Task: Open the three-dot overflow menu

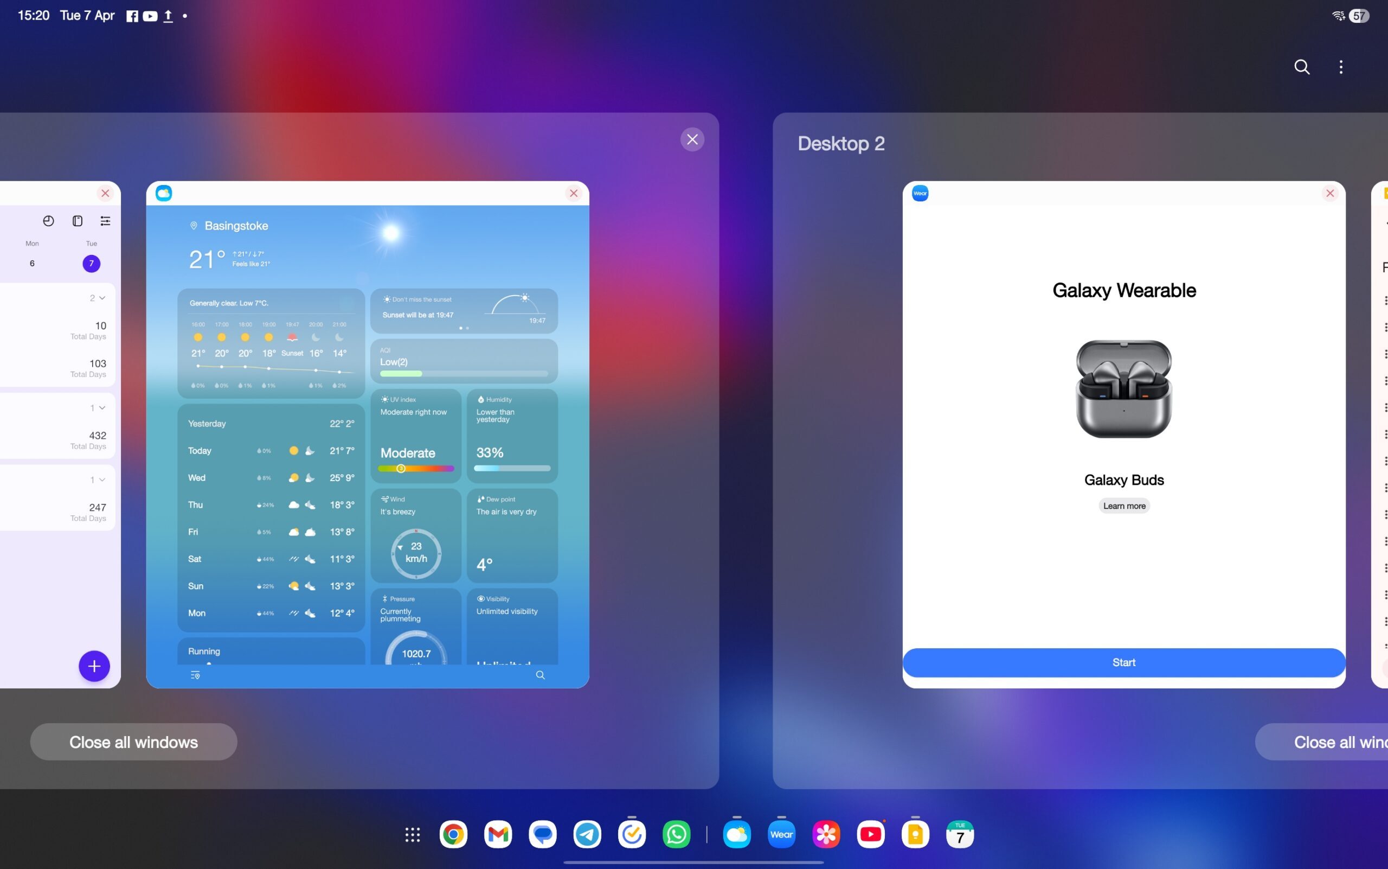Action: pyautogui.click(x=1340, y=67)
